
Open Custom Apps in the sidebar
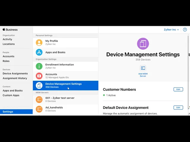(11, 95)
